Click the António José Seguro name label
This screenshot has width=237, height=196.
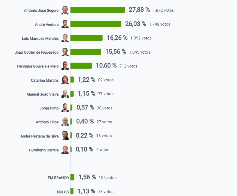coord(41,10)
